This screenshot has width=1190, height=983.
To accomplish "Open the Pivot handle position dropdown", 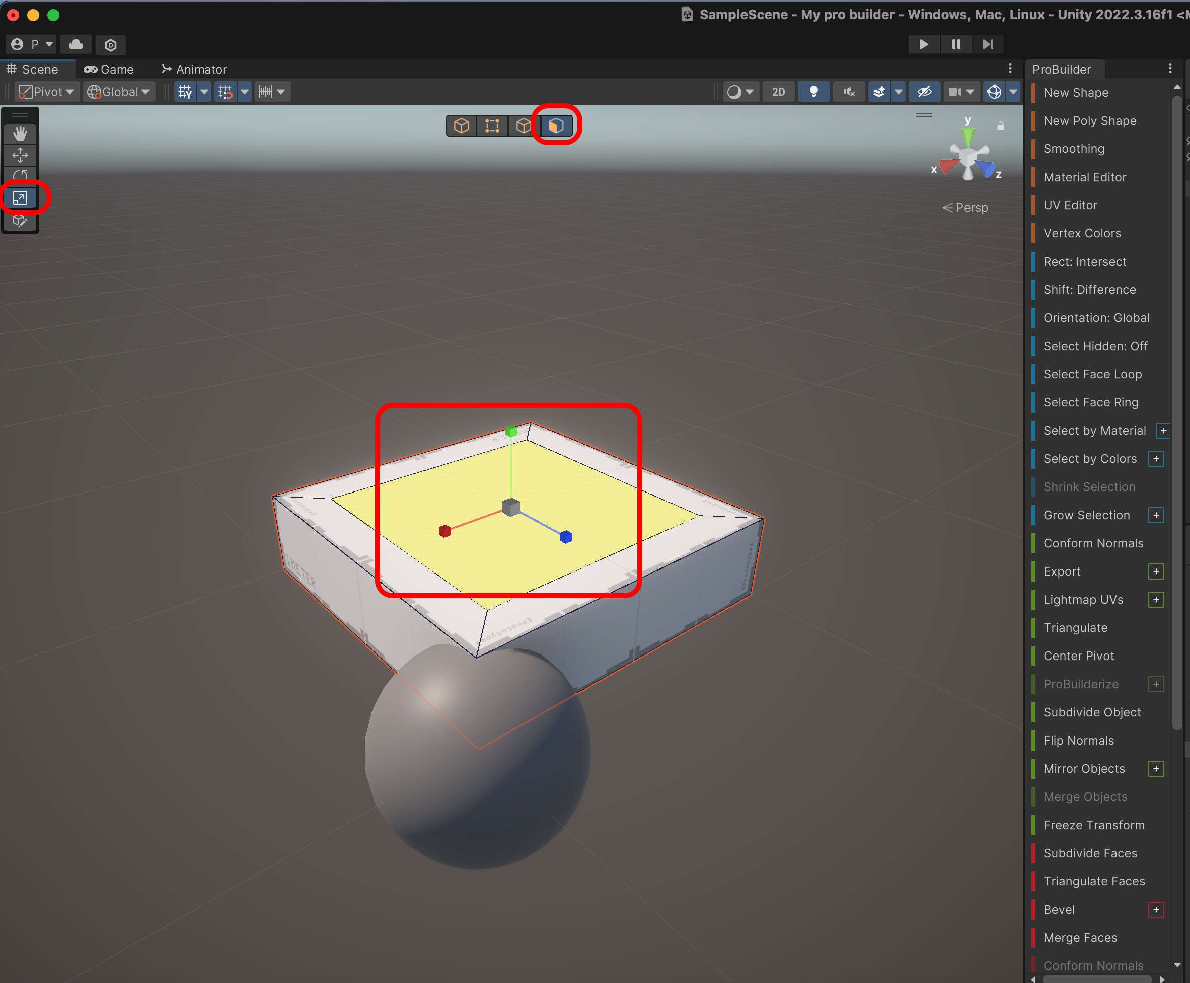I will point(47,92).
